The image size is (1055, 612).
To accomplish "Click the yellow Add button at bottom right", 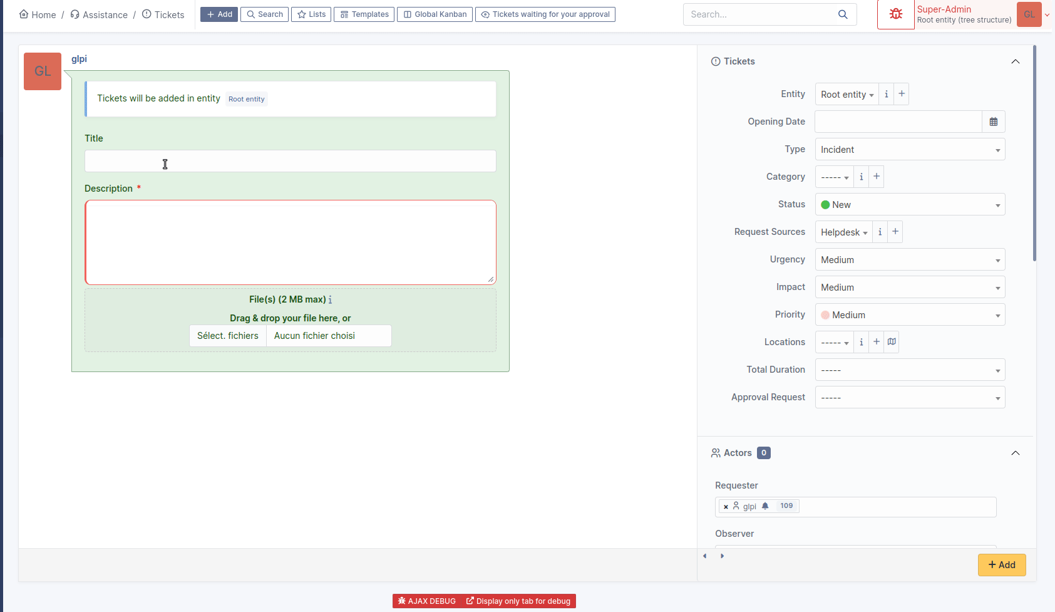I will [x=1001, y=564].
